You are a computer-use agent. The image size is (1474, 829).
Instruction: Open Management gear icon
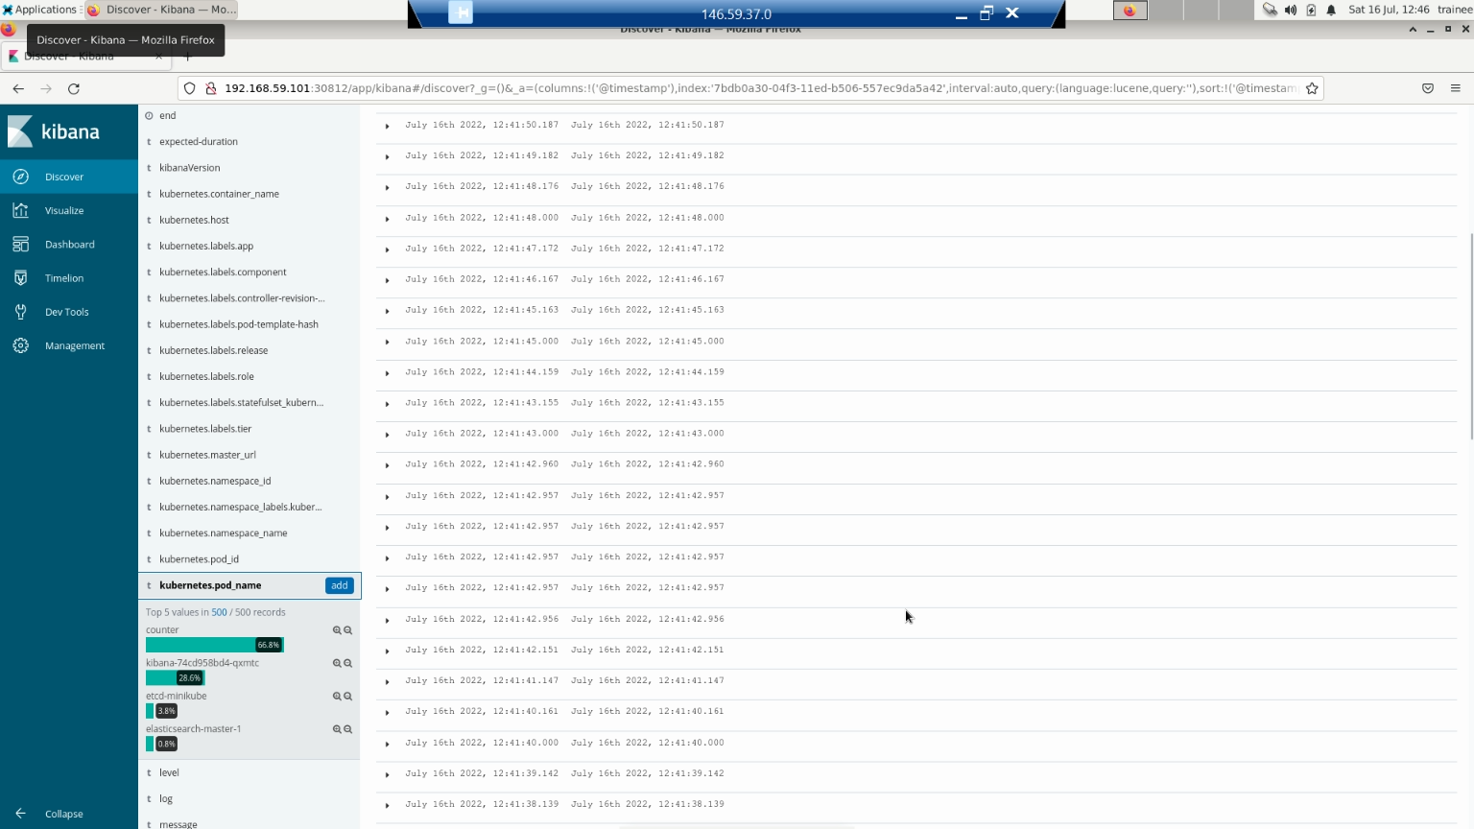point(20,345)
